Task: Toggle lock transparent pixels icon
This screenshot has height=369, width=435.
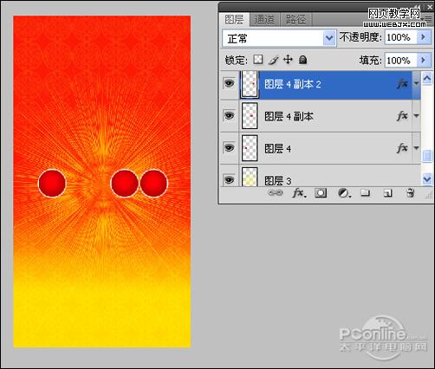Action: 258,60
